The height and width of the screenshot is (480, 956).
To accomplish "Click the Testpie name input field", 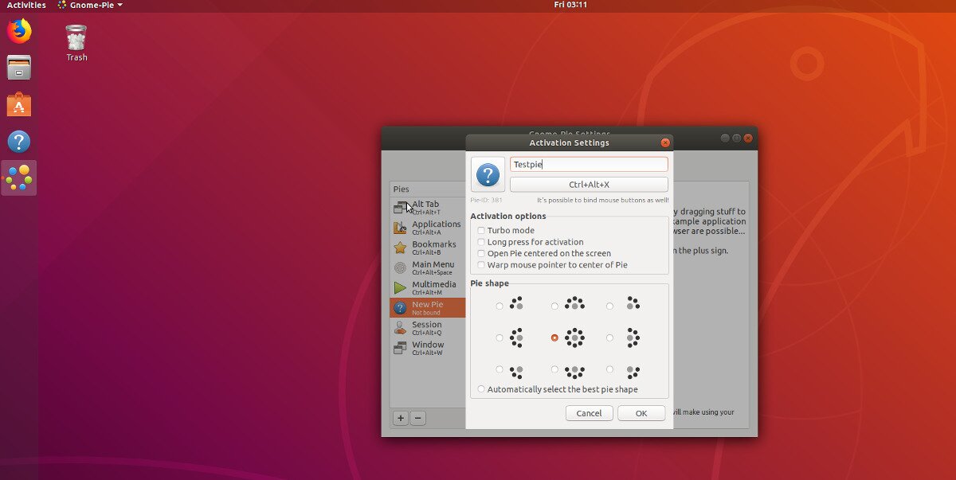I will click(589, 165).
